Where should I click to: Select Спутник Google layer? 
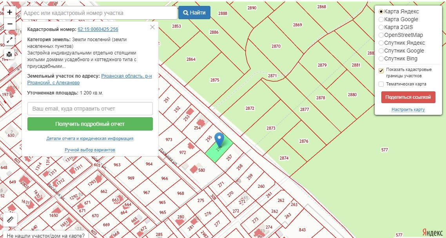(381, 51)
